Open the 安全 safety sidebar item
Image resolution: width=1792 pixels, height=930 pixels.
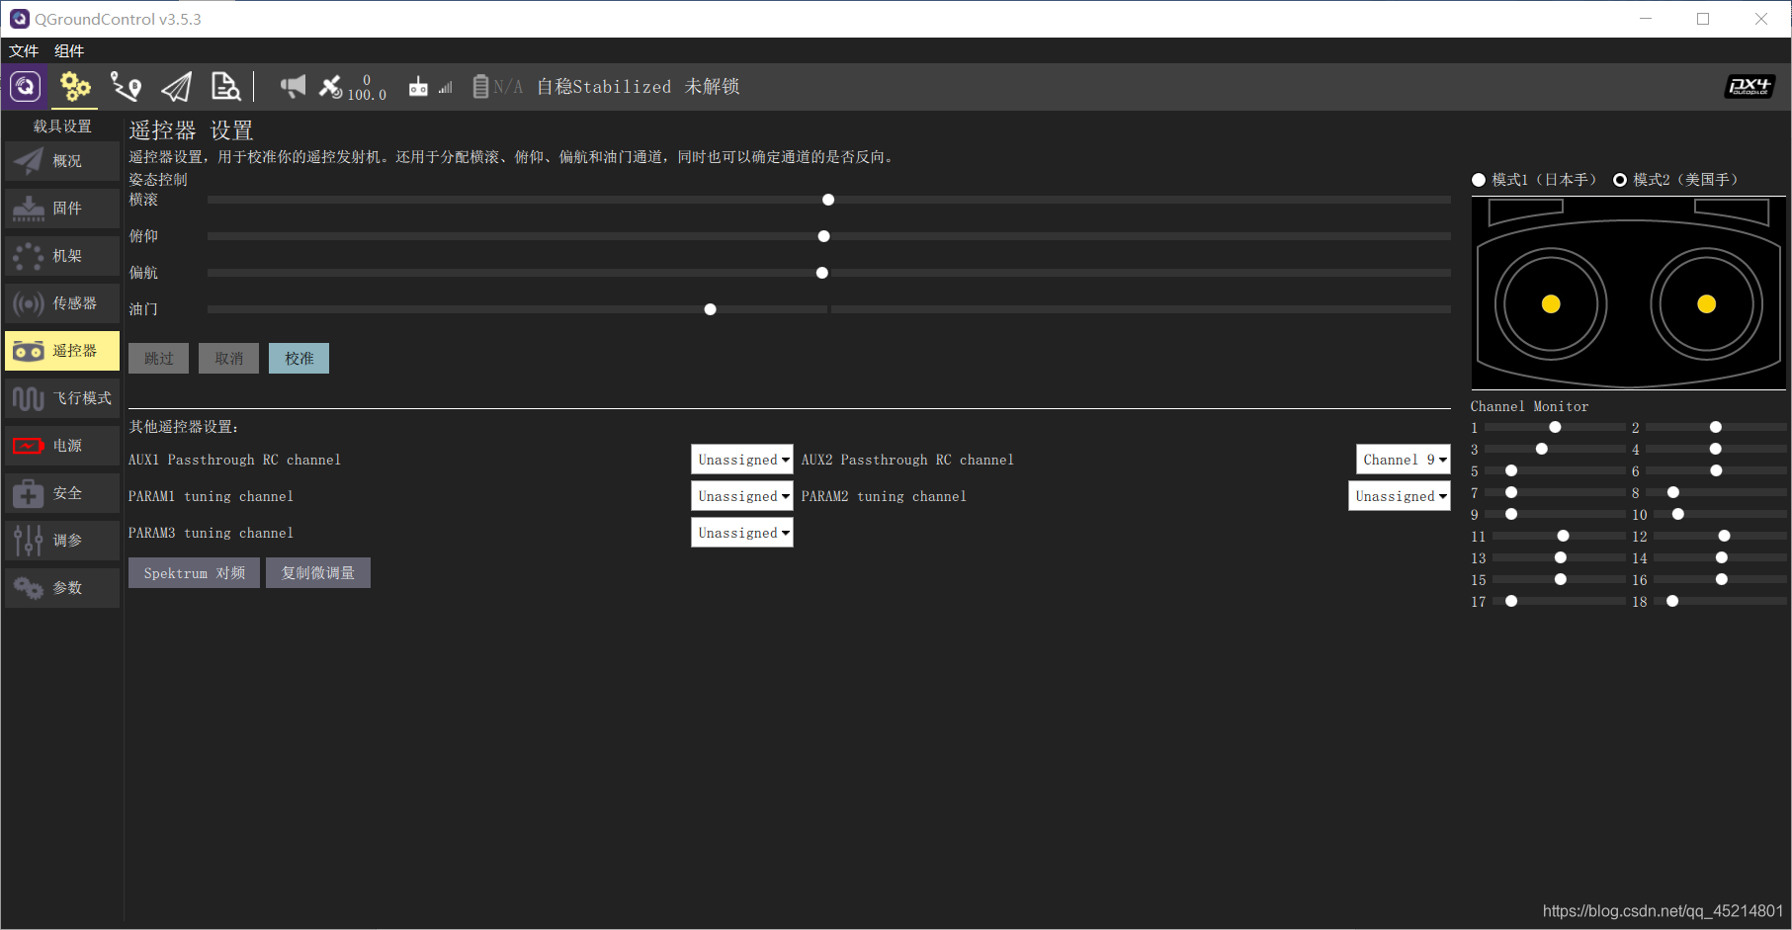point(62,493)
